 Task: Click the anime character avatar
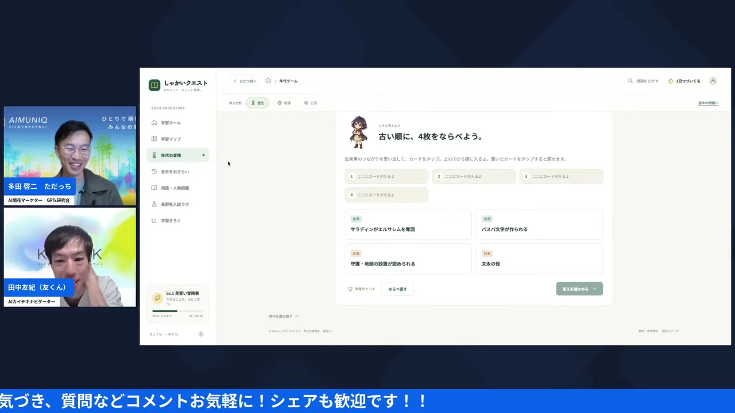pyautogui.click(x=359, y=133)
